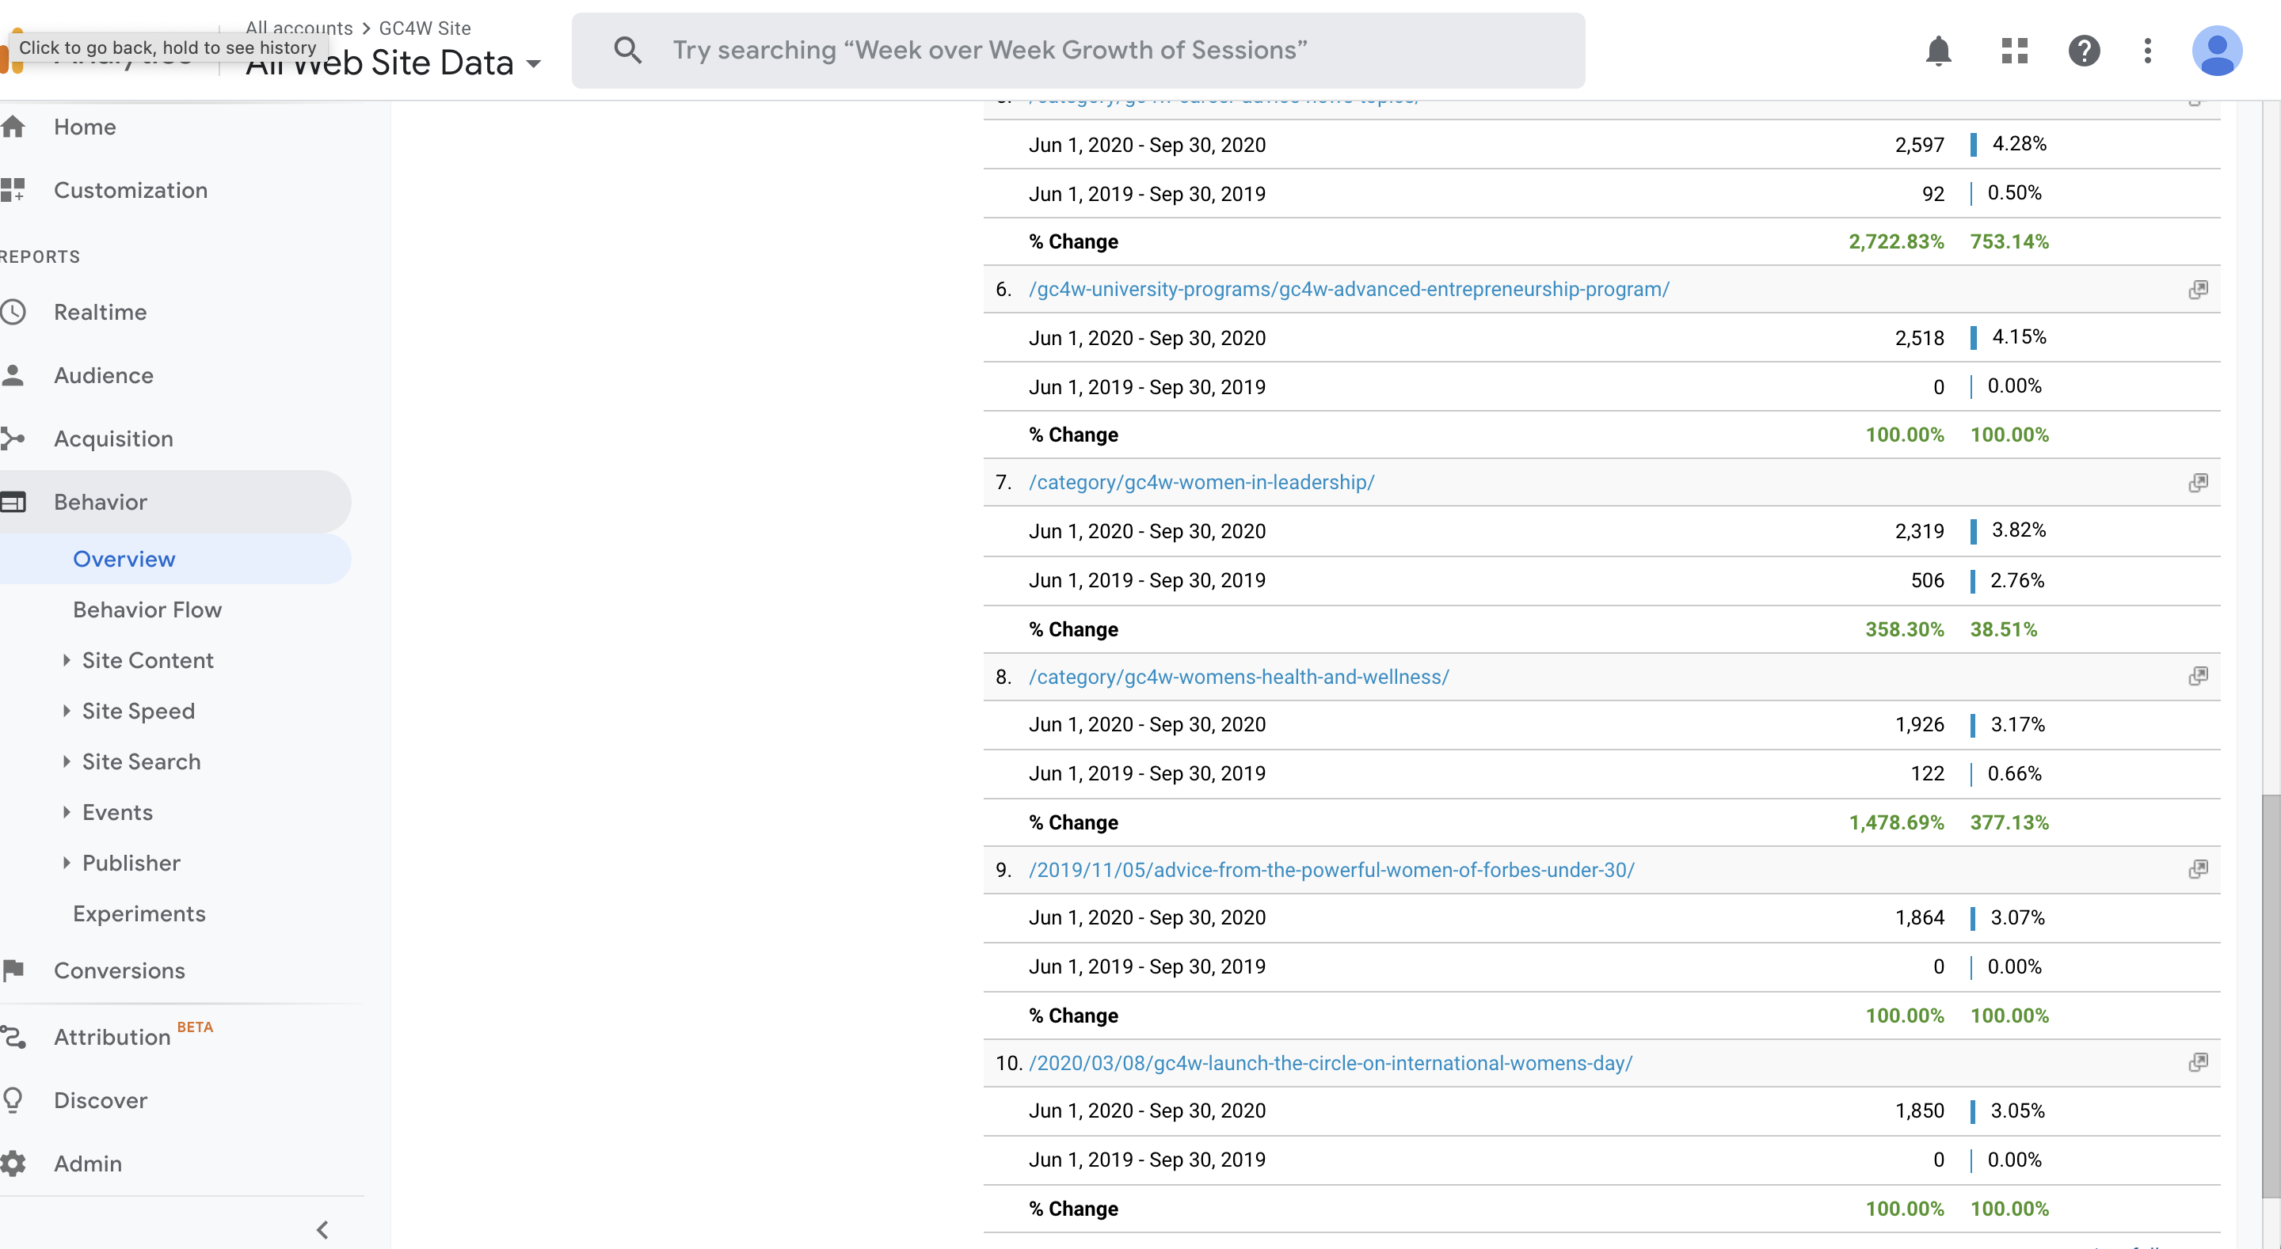Open the three-dot more options menu

tap(2147, 51)
